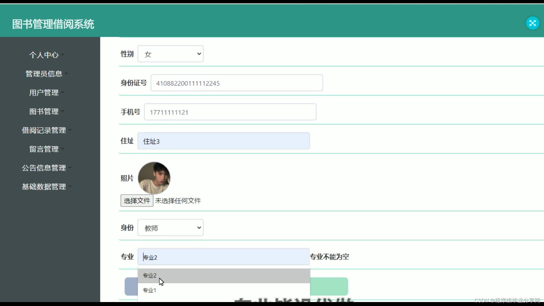This screenshot has height=306, width=544.
Task: Open the 性别 dropdown showing 女
Action: click(x=170, y=54)
